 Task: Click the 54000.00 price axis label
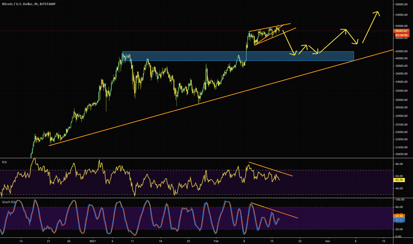click(x=401, y=15)
